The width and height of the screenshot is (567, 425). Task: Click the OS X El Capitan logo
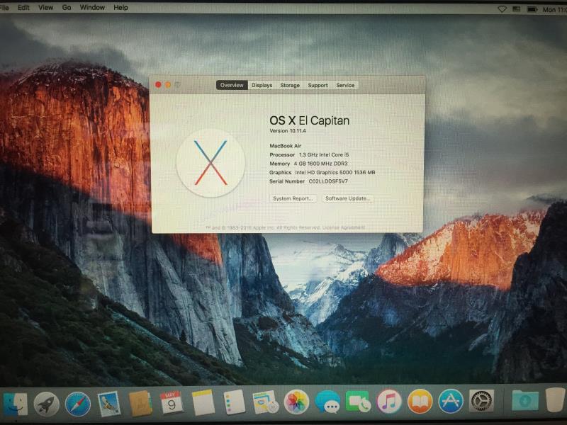210,163
